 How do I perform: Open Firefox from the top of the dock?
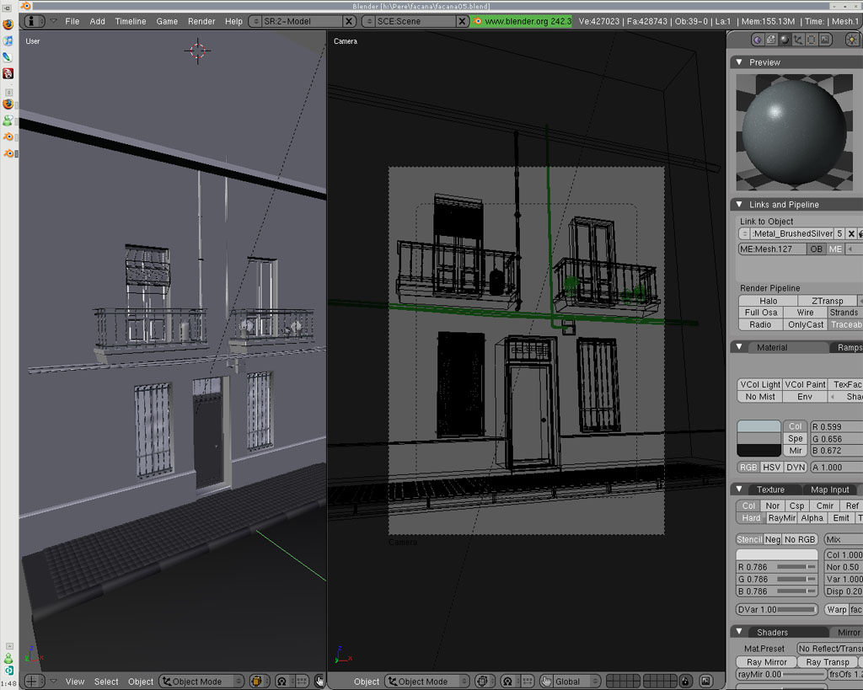8,24
